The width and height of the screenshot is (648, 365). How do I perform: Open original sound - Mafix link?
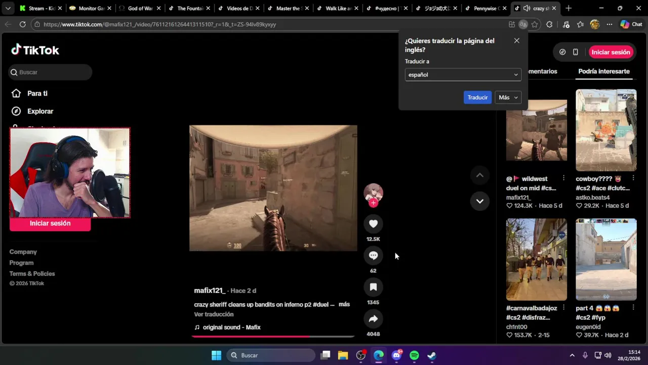[x=232, y=327]
